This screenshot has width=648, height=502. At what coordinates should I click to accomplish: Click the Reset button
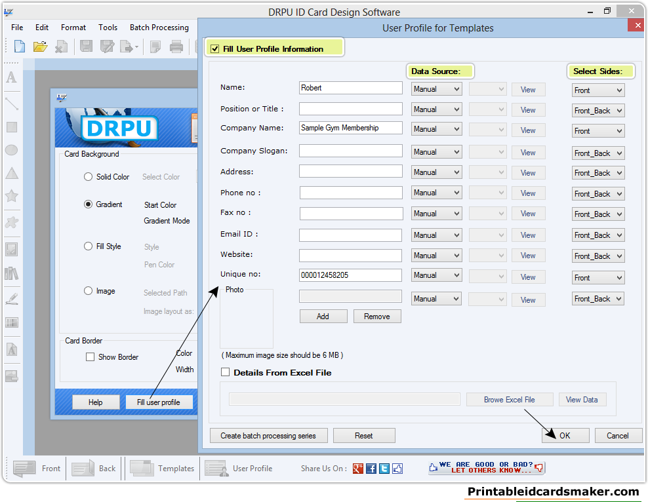(363, 436)
